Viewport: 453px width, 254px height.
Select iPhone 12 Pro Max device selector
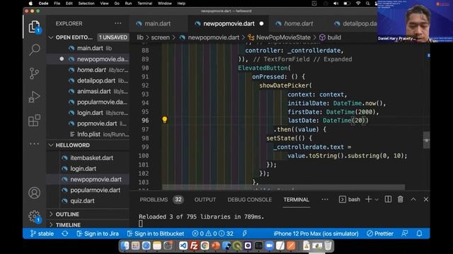(316, 234)
